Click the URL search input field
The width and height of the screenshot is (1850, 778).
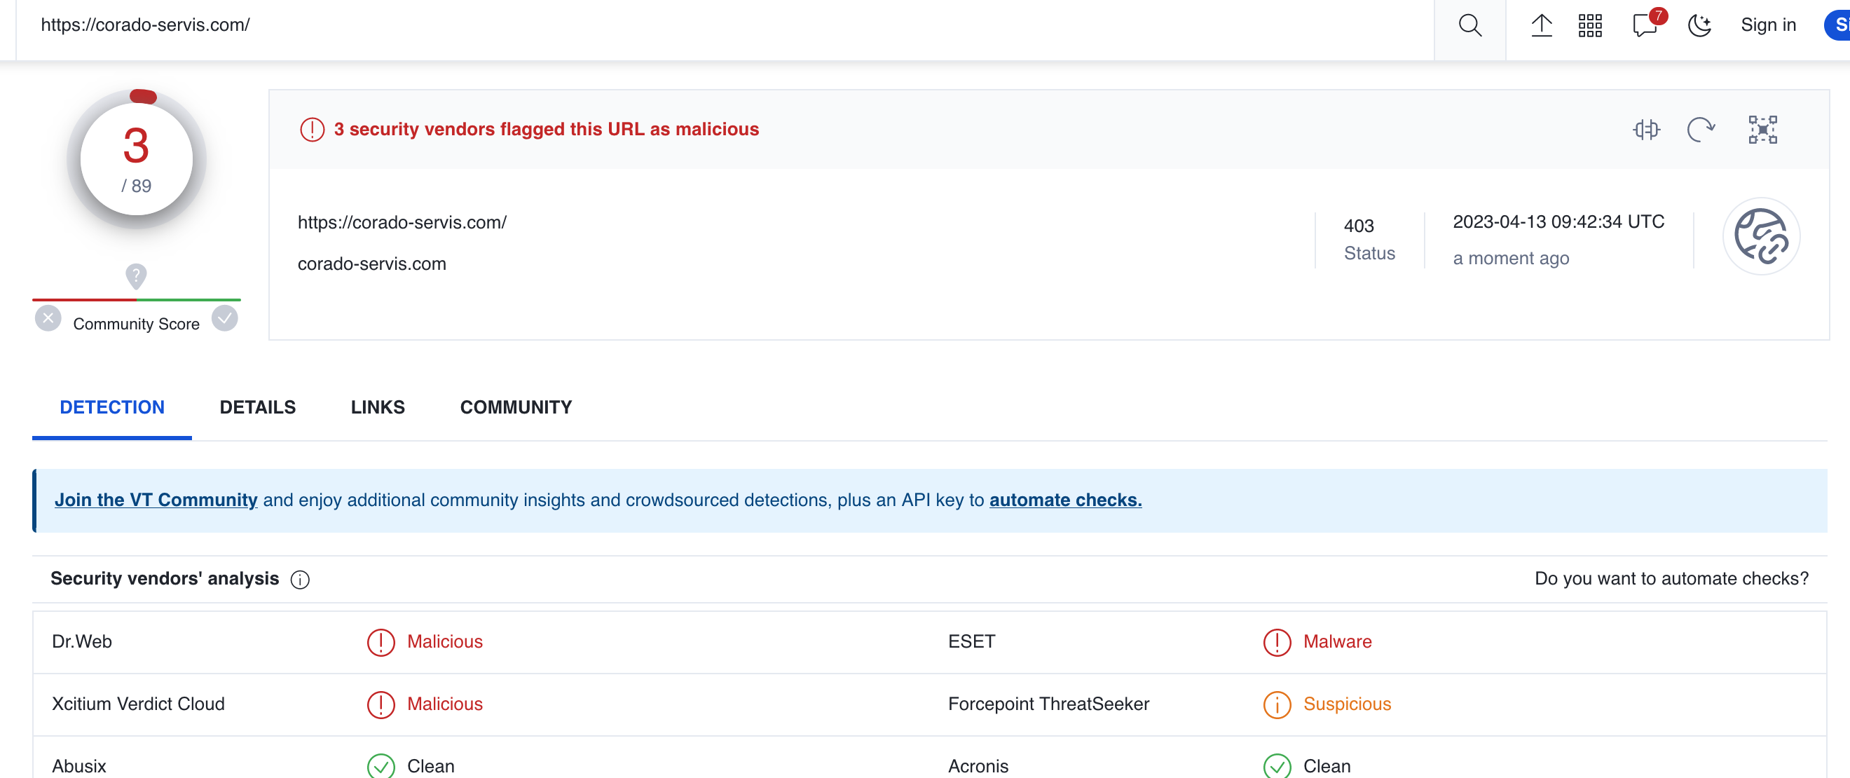click(725, 26)
